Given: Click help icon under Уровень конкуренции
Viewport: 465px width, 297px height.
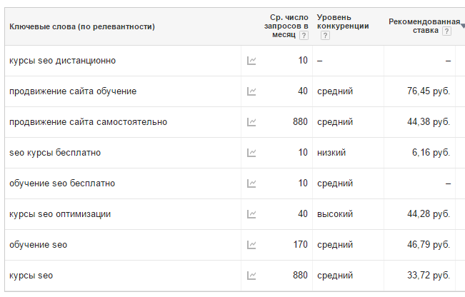Looking at the screenshot, I should coord(325,36).
